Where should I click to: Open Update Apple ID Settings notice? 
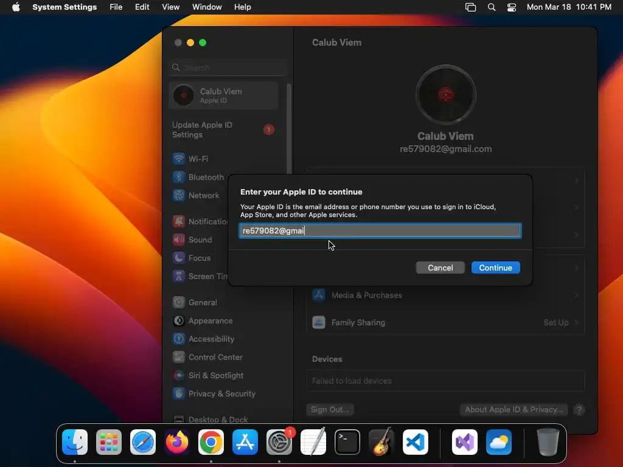click(x=224, y=130)
